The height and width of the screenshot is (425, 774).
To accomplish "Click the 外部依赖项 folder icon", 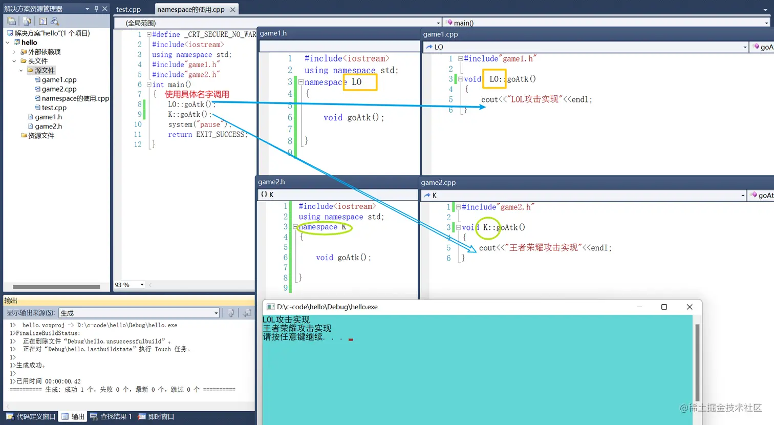I will click(x=24, y=52).
